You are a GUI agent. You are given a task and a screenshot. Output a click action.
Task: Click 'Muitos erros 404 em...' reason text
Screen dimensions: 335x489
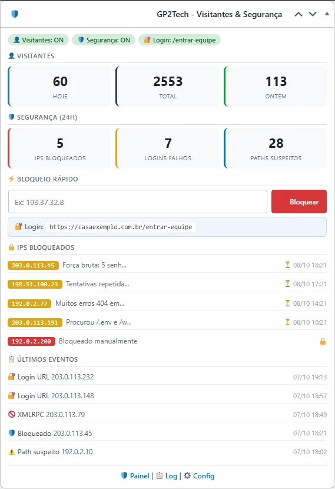click(x=89, y=303)
